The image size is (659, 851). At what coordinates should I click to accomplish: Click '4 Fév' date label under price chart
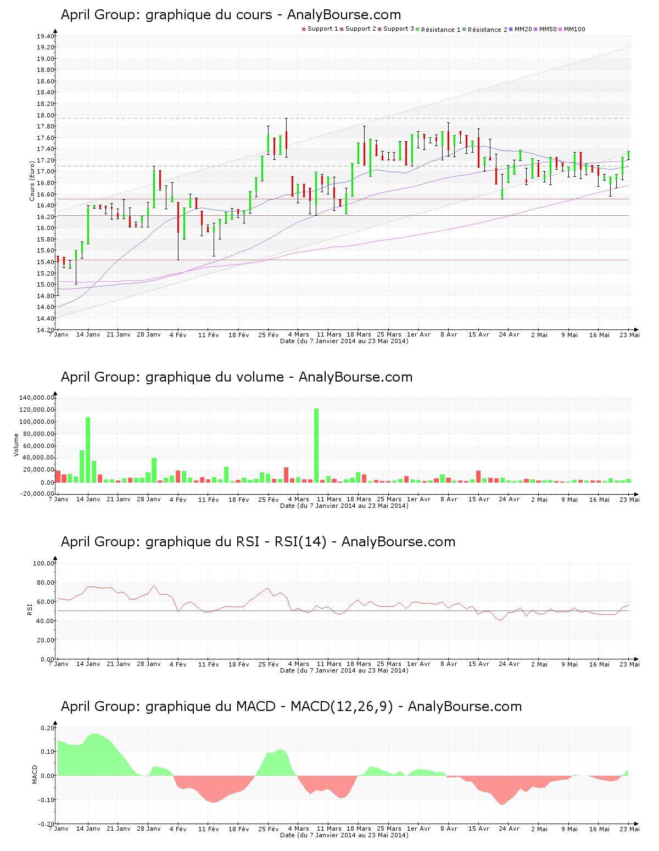click(178, 334)
